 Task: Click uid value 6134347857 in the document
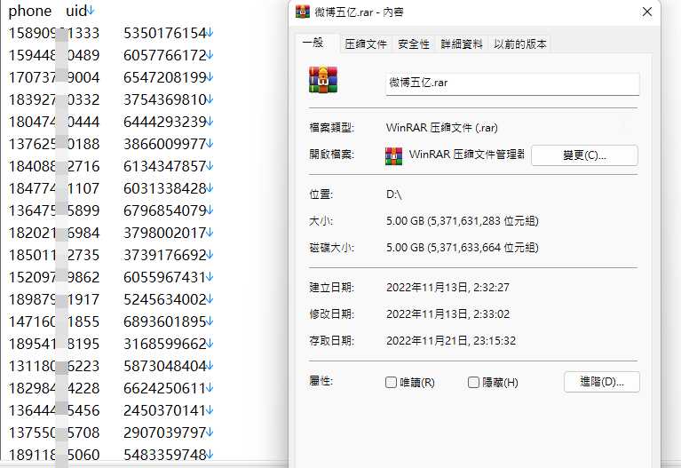tap(164, 166)
